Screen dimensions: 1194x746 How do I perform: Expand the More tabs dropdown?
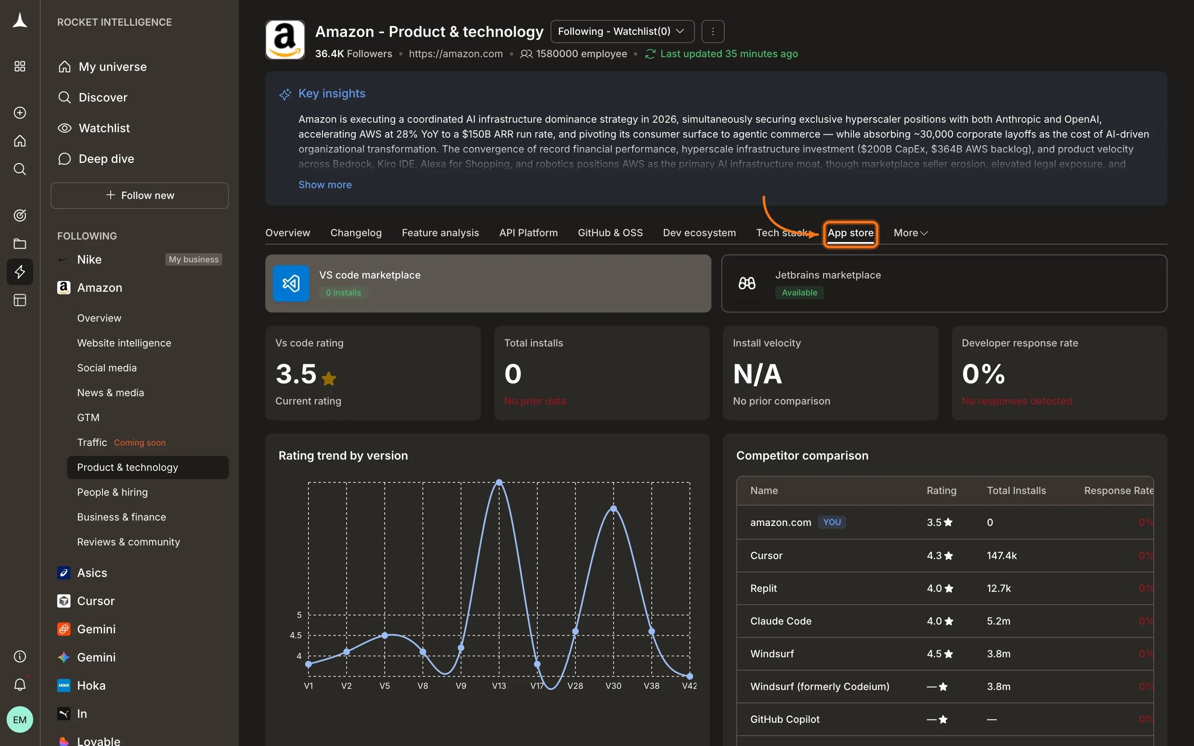(x=910, y=233)
